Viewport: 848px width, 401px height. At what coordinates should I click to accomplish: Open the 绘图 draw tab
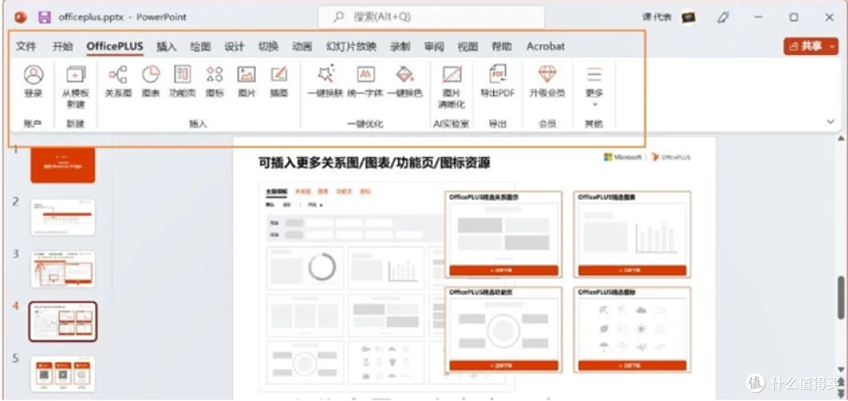click(201, 46)
